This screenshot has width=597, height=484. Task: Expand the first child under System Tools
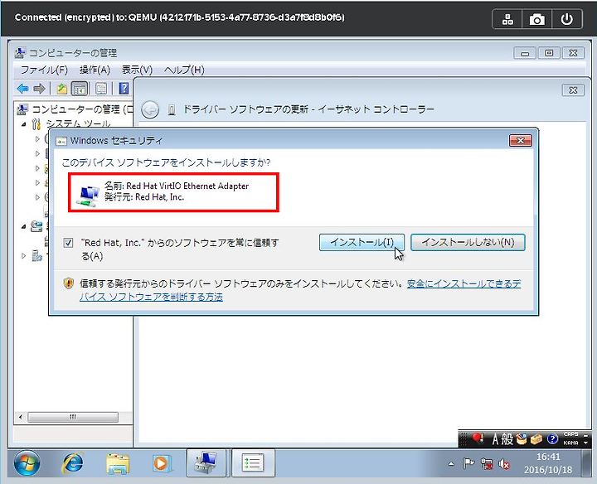pos(37,139)
